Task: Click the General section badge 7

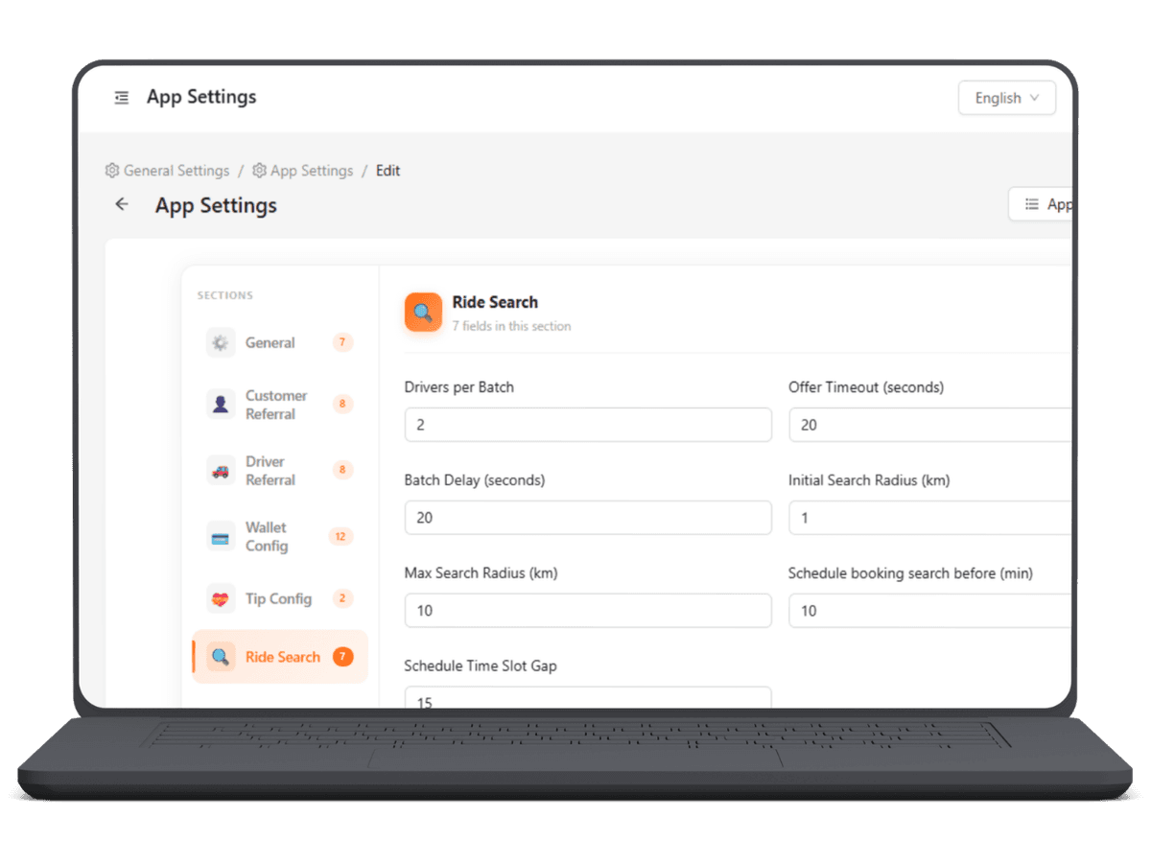Action: (x=342, y=342)
